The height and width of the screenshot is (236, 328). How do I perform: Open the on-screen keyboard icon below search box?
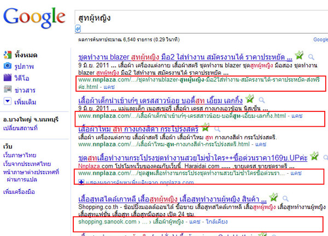[x=78, y=29]
